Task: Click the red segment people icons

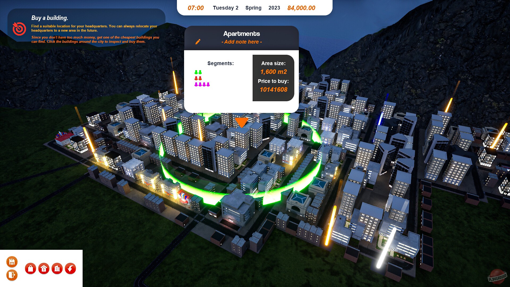Action: pos(198,78)
